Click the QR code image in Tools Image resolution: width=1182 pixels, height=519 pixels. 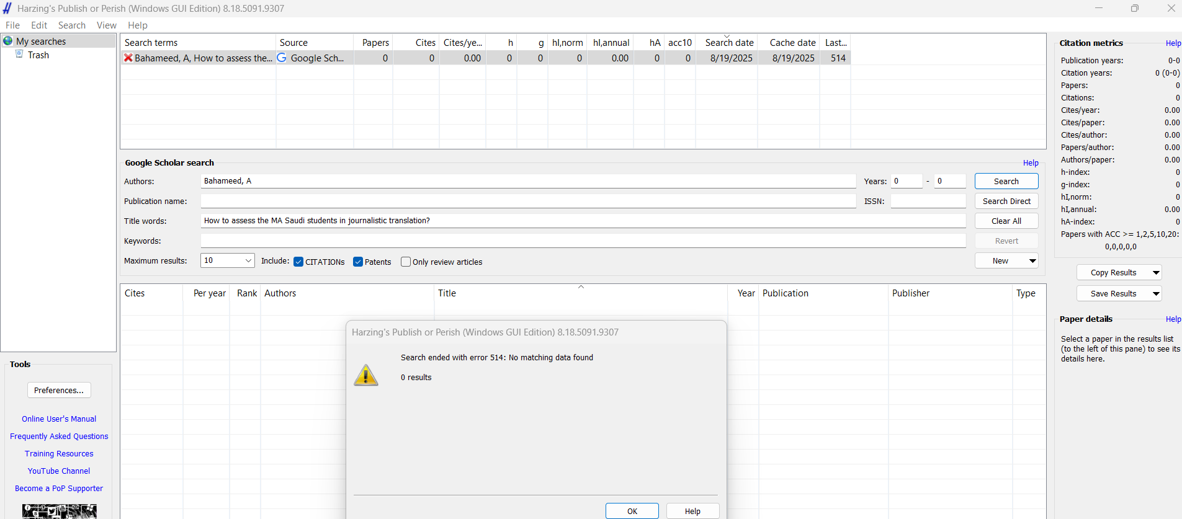coord(60,512)
